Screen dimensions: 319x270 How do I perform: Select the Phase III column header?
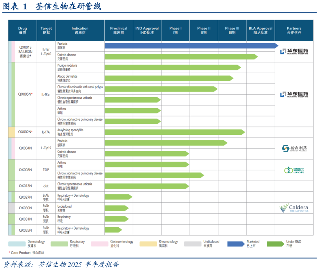232,30
